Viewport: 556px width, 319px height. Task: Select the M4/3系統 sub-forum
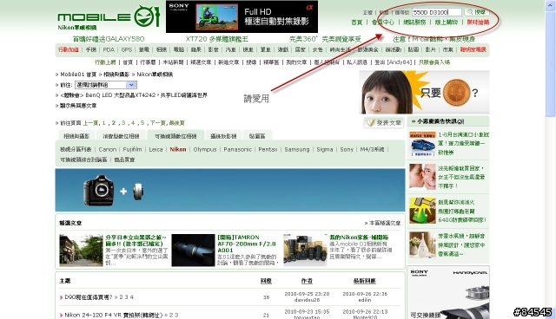tap(372, 150)
